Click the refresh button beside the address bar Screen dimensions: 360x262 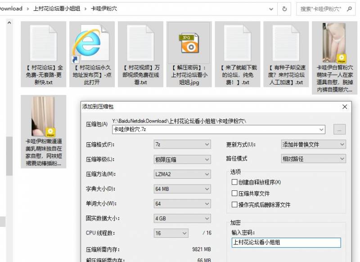click(x=284, y=9)
